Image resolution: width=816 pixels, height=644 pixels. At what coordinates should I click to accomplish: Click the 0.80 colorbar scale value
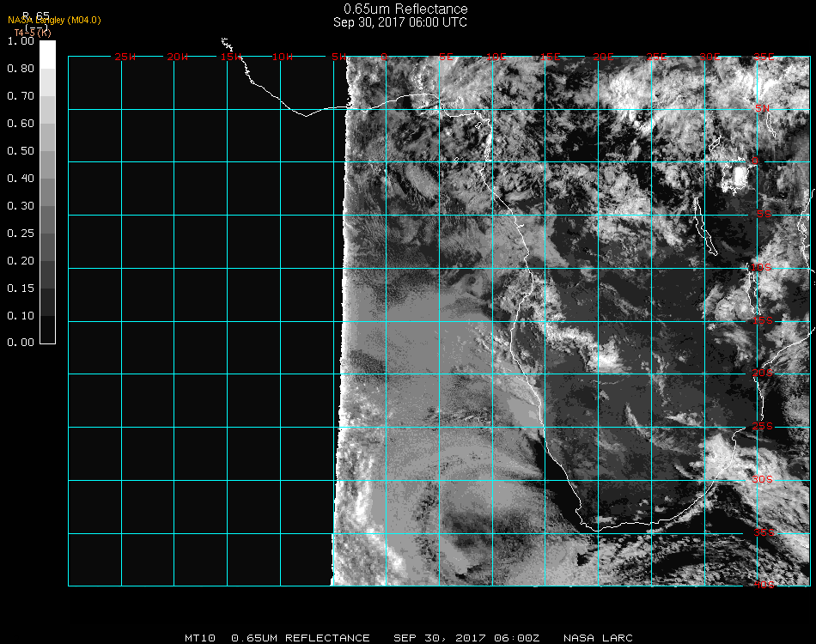tap(21, 69)
